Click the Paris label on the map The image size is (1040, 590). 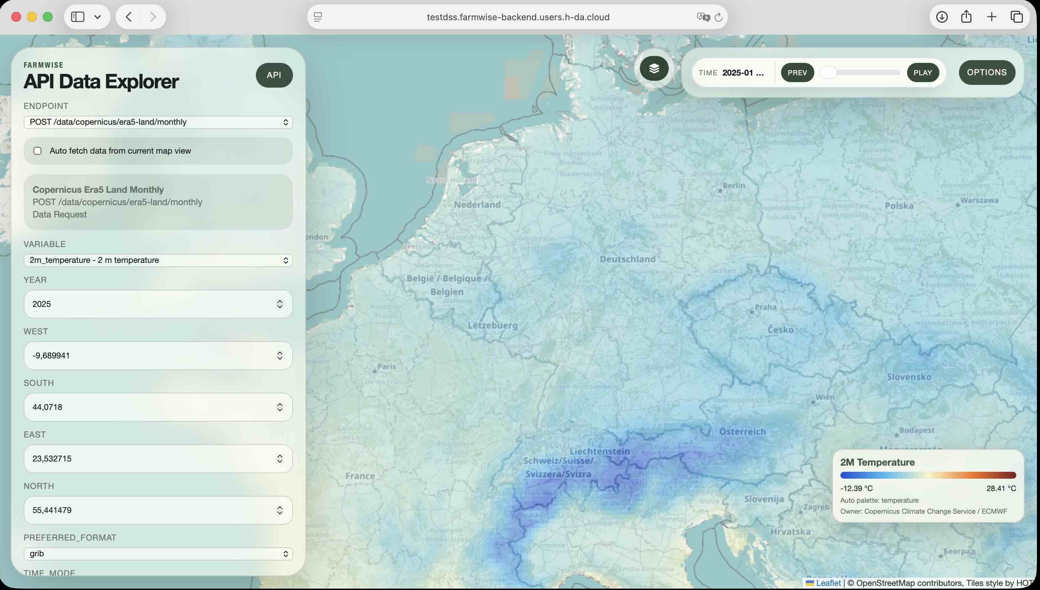pyautogui.click(x=387, y=366)
